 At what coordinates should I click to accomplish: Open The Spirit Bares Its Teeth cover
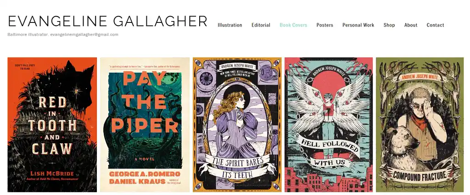pos(237,125)
